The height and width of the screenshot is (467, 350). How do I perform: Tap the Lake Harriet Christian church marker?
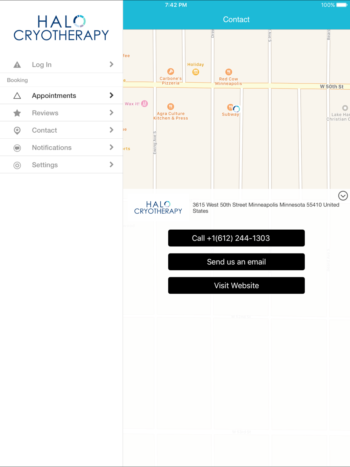click(345, 108)
